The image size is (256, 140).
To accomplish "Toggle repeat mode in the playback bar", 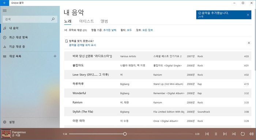I will coord(242,134).
